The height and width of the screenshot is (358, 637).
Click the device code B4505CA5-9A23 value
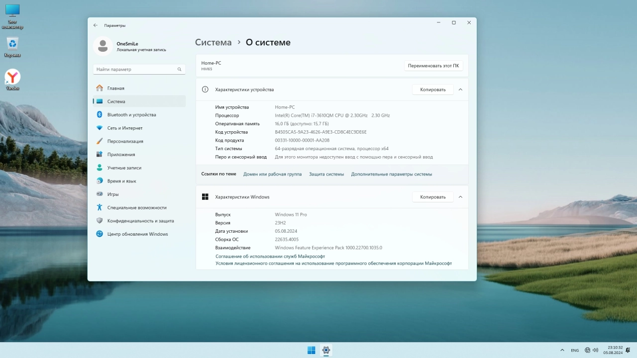pyautogui.click(x=320, y=132)
